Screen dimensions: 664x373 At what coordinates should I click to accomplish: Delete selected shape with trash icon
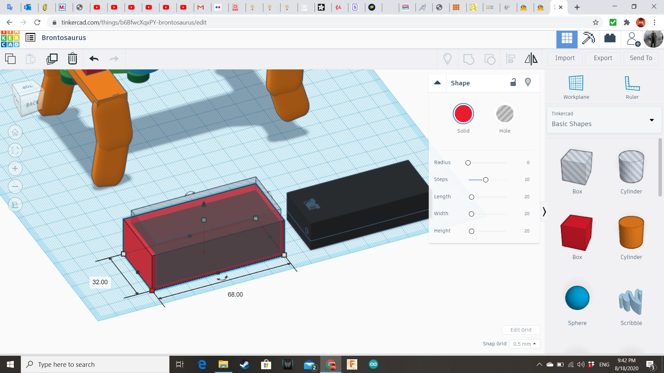[73, 59]
